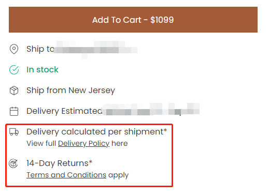Open the Terms and Conditions link
The width and height of the screenshot is (269, 196).
[x=66, y=175]
